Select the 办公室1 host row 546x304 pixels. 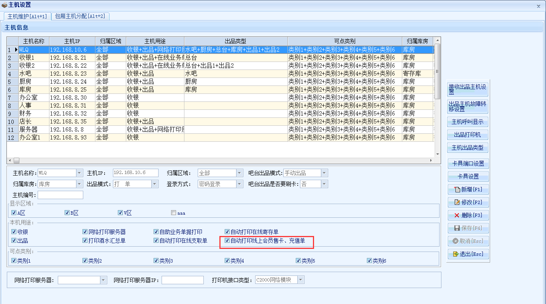click(221, 137)
